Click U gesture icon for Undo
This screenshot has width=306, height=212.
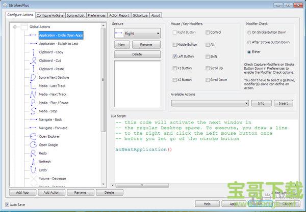coord(33,170)
